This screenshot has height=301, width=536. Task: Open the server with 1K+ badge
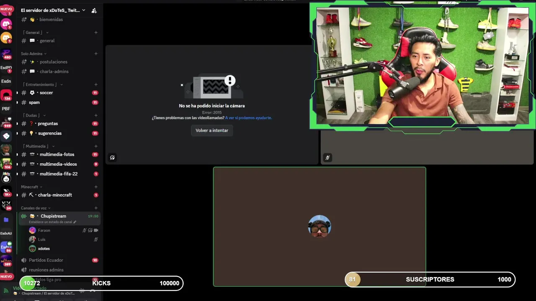click(x=6, y=192)
